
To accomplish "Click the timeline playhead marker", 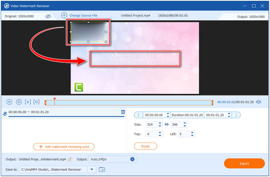I will 54,99.
